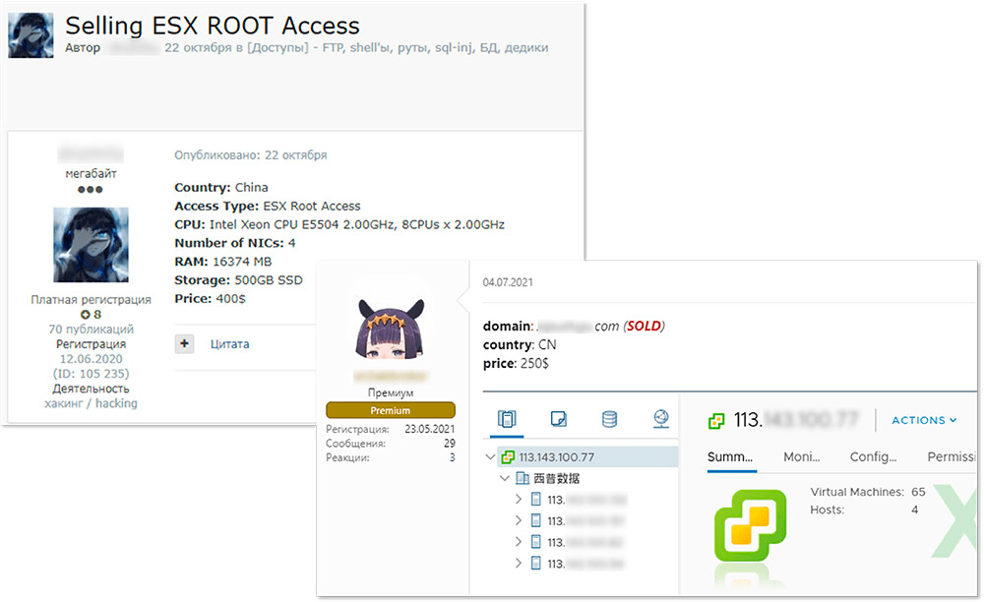Viewport: 984px width, 602px height.
Task: Open the Hosts and Clusters inventory view
Action: [x=507, y=420]
